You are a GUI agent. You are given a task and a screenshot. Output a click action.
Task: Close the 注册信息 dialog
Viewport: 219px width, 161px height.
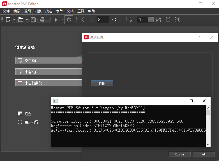tap(212, 37)
